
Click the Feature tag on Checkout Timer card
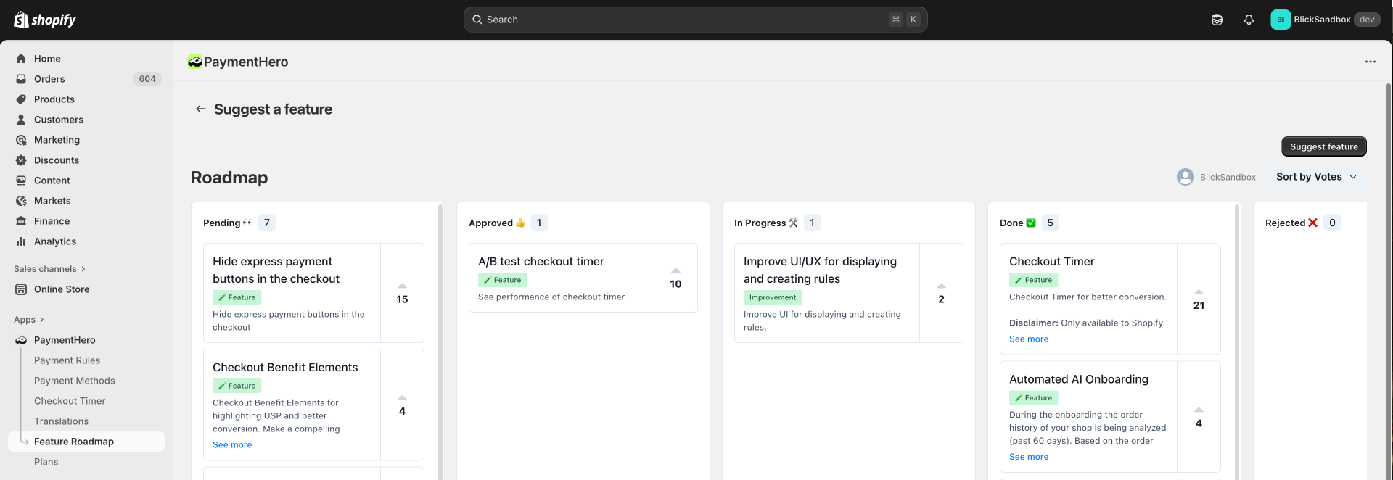tap(1034, 280)
